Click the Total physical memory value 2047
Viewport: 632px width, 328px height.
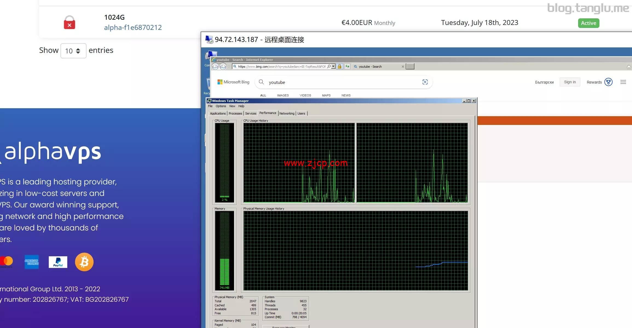pos(253,301)
